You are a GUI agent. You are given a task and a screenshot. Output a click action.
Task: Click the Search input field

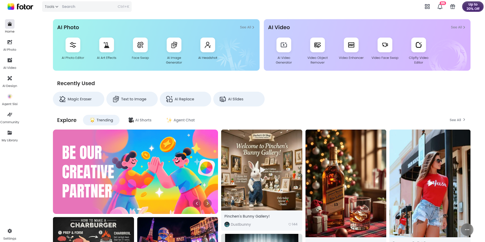[x=88, y=7]
